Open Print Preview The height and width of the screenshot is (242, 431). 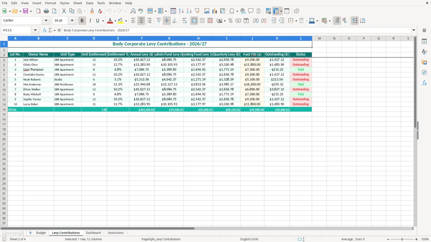click(54, 11)
